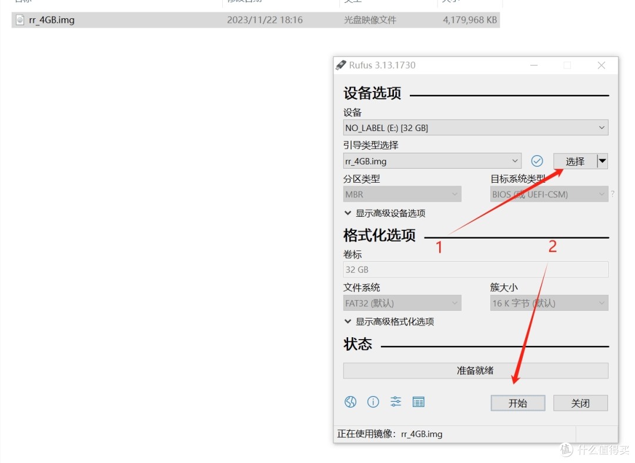Click the 选择 button

(x=575, y=161)
